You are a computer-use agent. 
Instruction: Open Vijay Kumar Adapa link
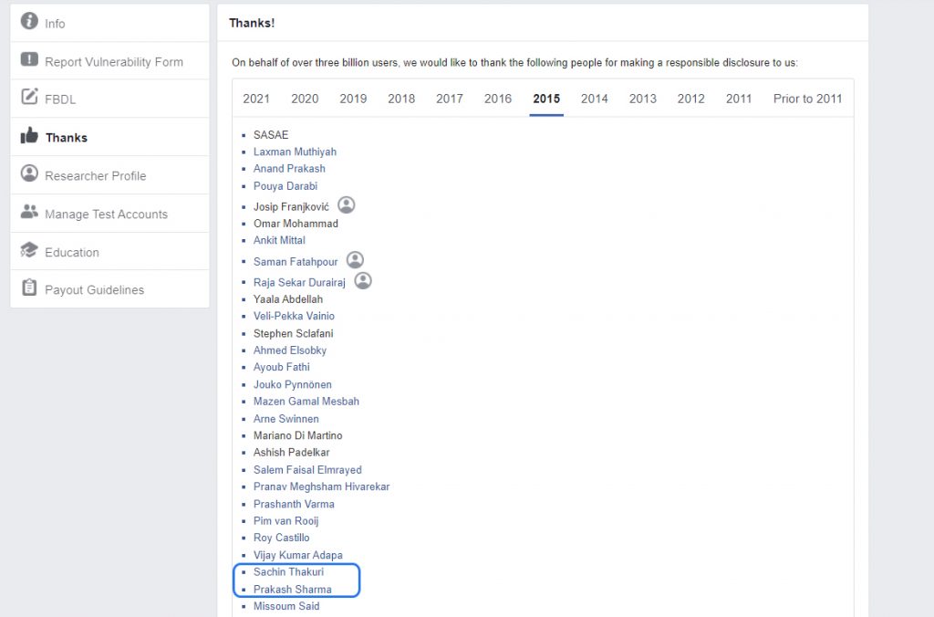(x=298, y=555)
